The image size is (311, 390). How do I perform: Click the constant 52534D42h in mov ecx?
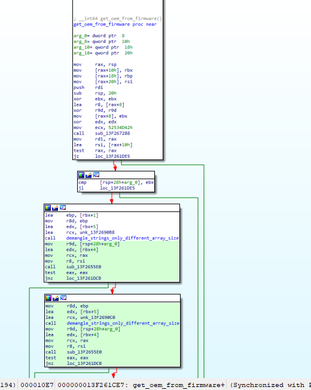(x=120, y=128)
